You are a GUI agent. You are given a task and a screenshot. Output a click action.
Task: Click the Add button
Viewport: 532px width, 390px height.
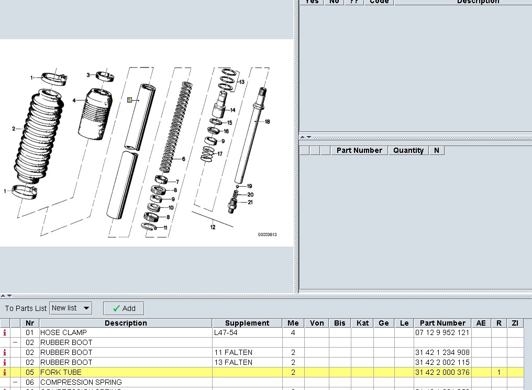tap(124, 308)
